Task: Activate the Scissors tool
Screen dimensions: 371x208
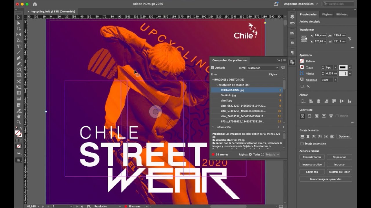Action: [19, 81]
